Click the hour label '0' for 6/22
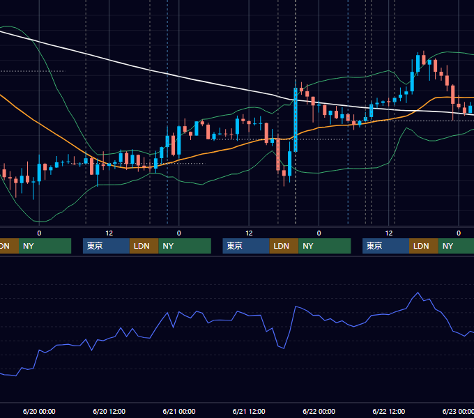Screen dimensions: 474x418 [x=319, y=233]
